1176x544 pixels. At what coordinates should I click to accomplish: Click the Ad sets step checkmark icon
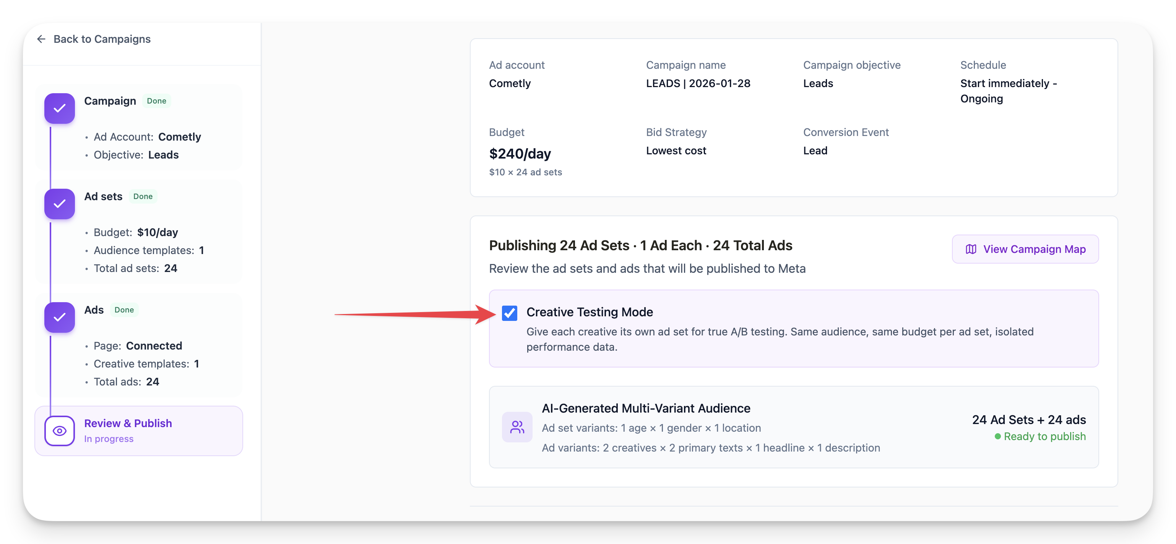tap(59, 204)
